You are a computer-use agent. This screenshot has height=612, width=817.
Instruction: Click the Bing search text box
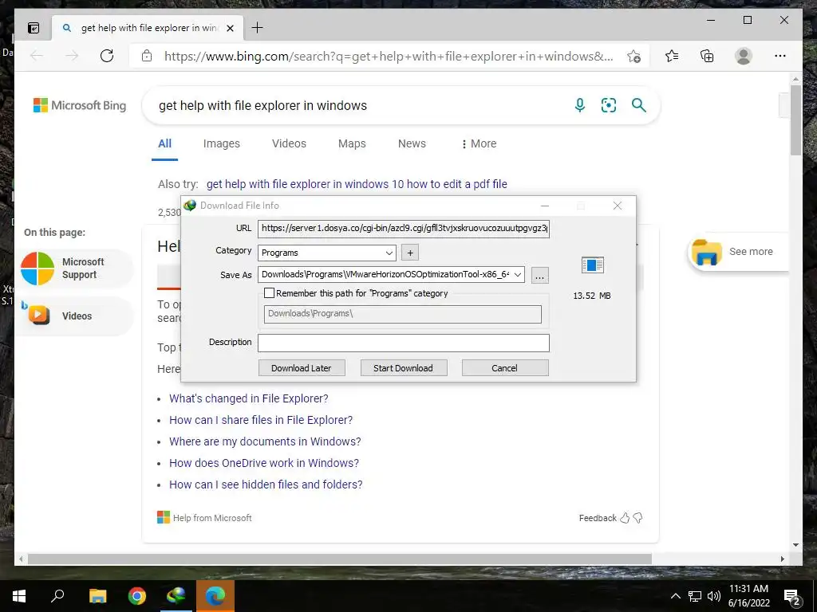(x=360, y=106)
